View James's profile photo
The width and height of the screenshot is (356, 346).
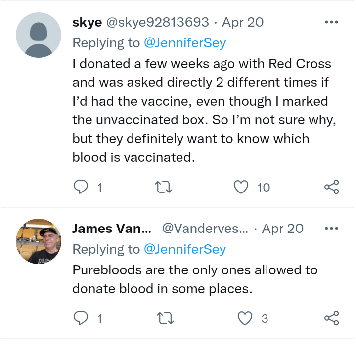click(x=39, y=241)
